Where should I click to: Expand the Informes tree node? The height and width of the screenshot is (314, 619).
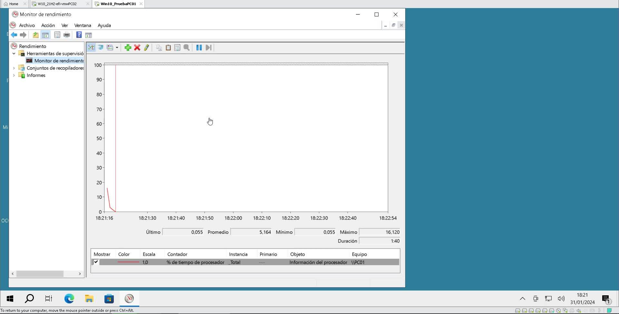point(14,75)
